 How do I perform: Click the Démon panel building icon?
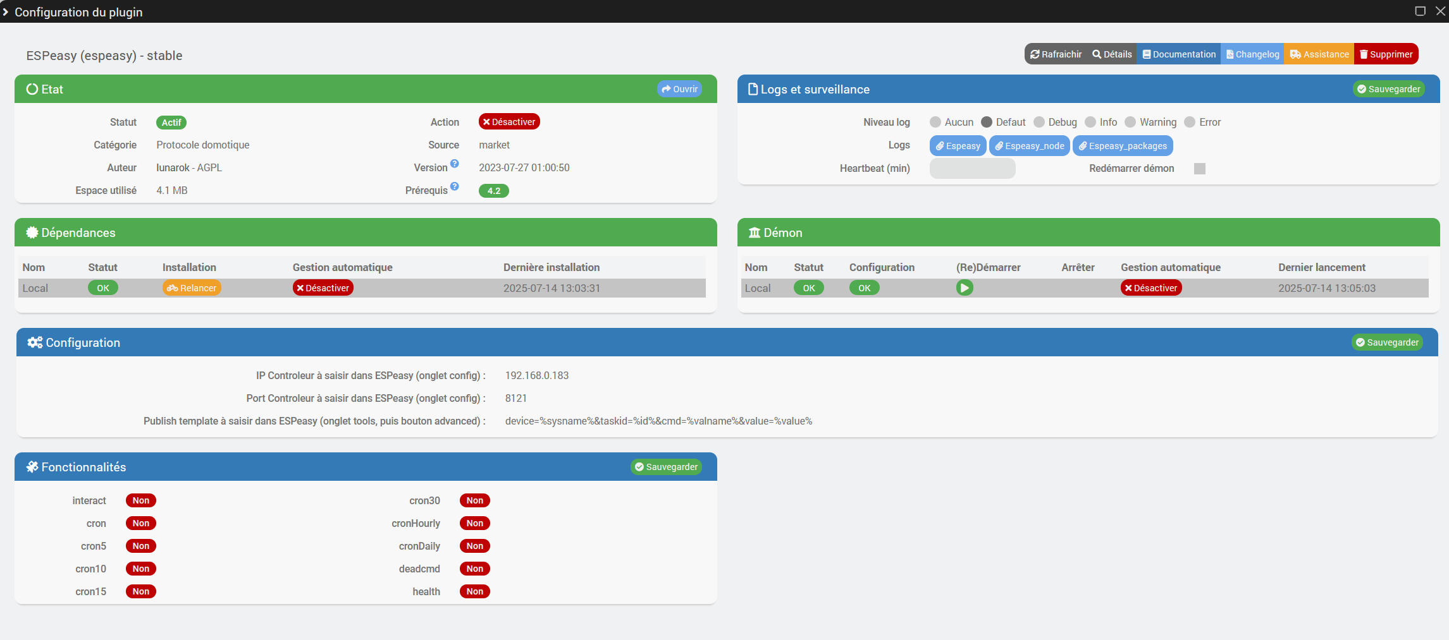click(x=755, y=232)
